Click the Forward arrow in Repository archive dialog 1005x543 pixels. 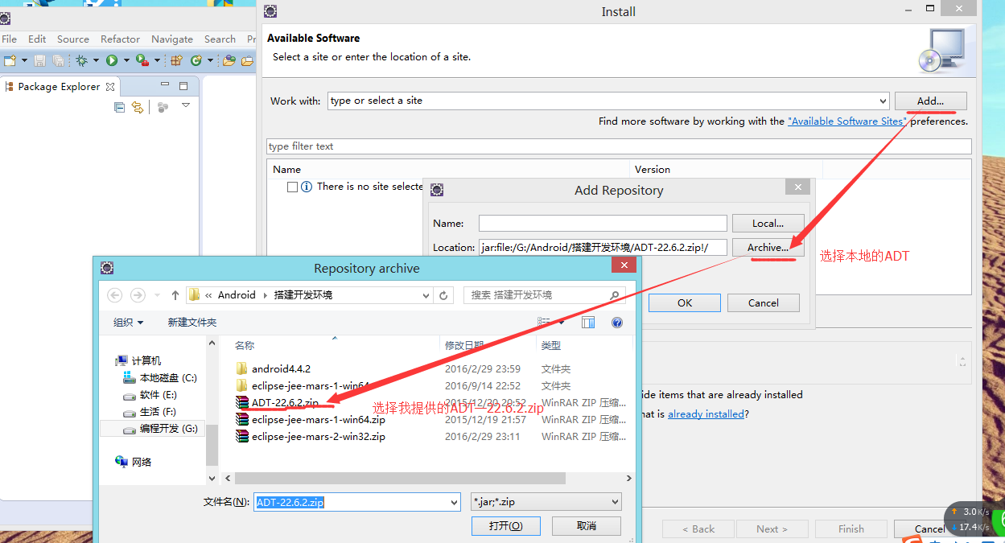tap(138, 295)
